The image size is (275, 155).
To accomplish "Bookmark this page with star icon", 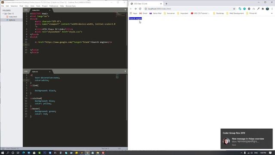I will click(x=234, y=9).
